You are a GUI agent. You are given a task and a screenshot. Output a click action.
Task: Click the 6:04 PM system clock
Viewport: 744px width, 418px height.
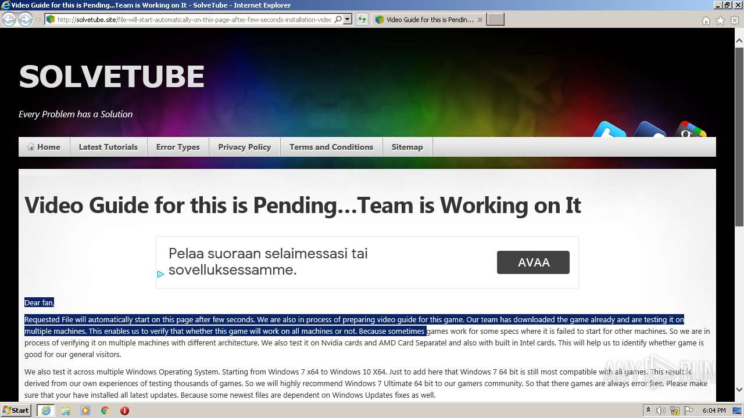pos(714,410)
